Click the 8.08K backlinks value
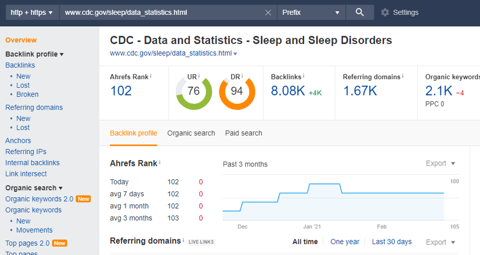480x255 pixels. [x=288, y=91]
